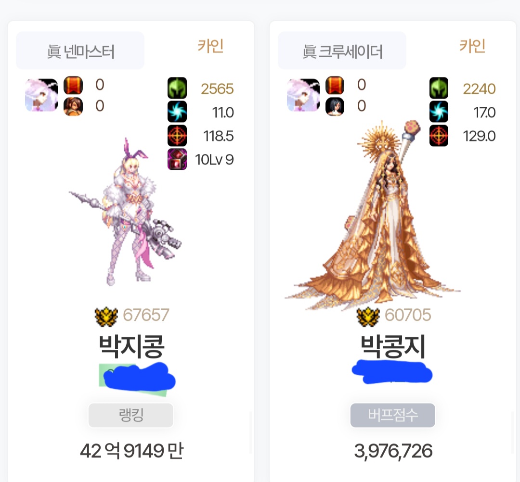
Task: Click the 버프점수 button
Action: point(393,415)
